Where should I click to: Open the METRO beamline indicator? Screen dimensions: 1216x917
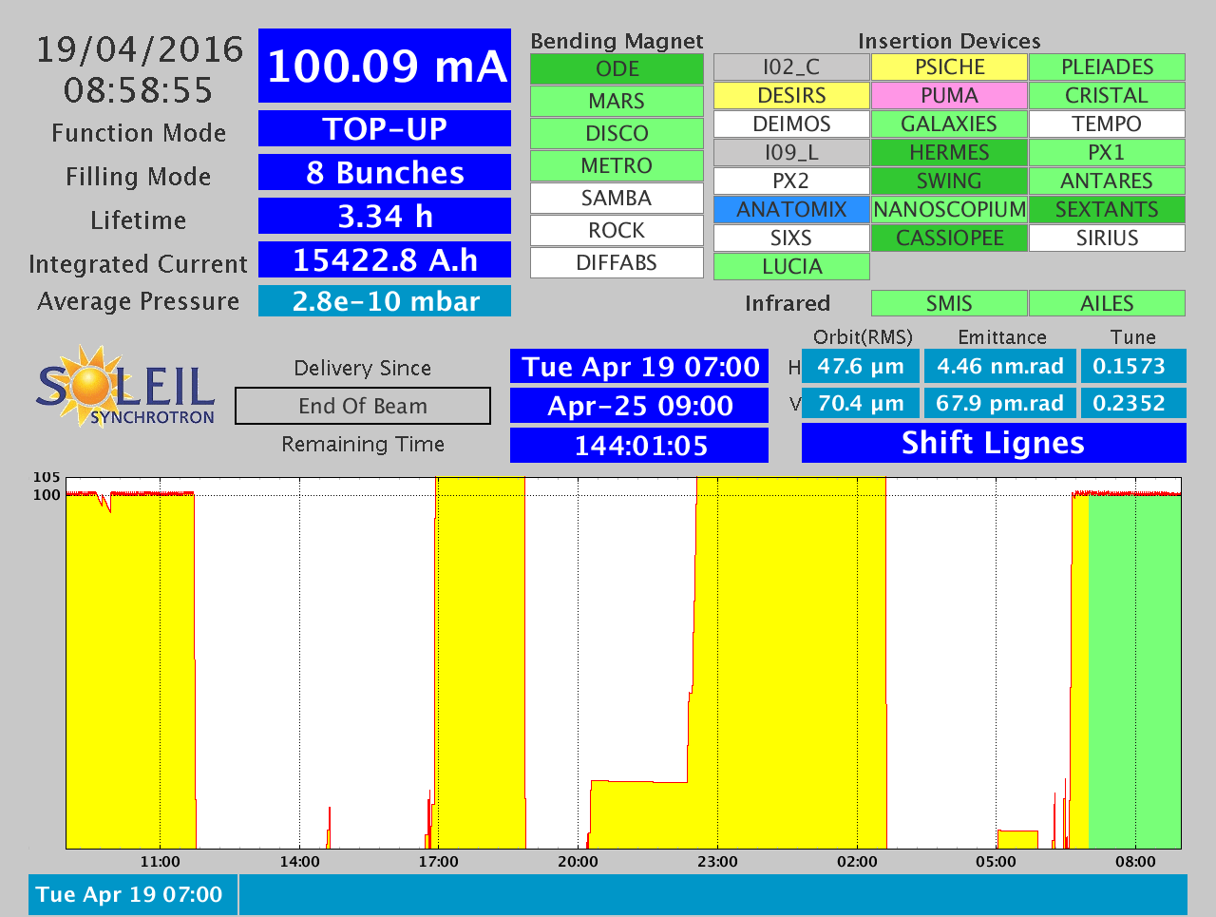click(x=617, y=166)
